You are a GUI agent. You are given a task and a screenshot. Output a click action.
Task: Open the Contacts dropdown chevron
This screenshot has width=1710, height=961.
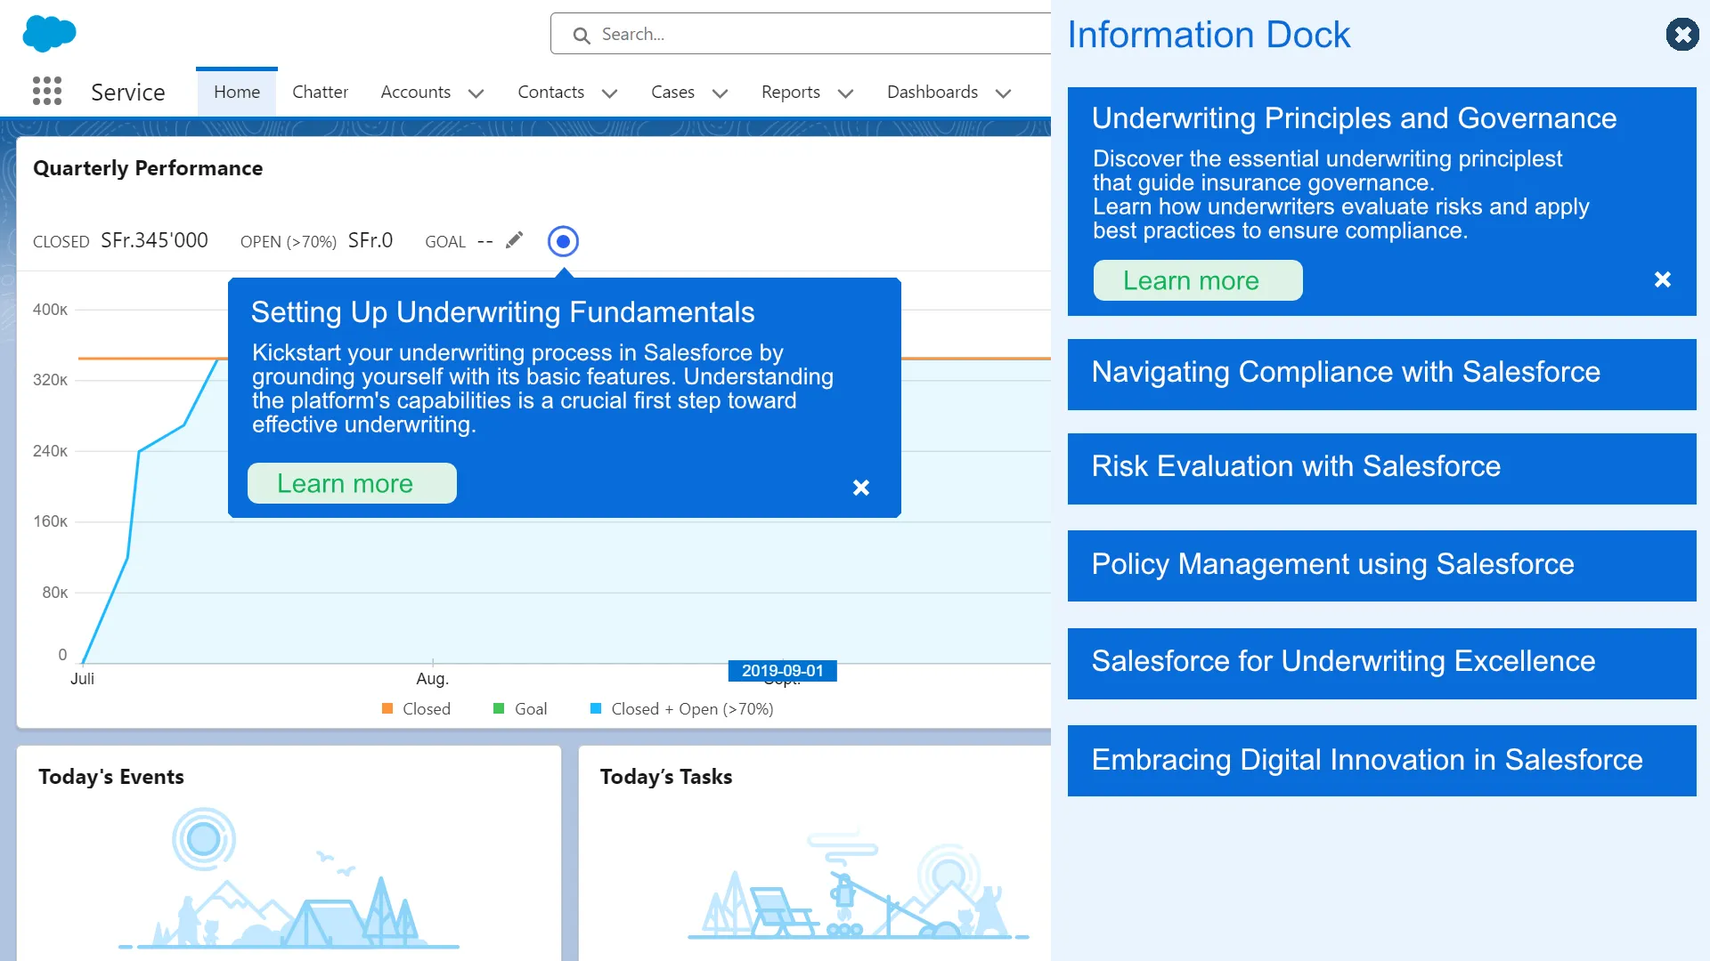(610, 93)
